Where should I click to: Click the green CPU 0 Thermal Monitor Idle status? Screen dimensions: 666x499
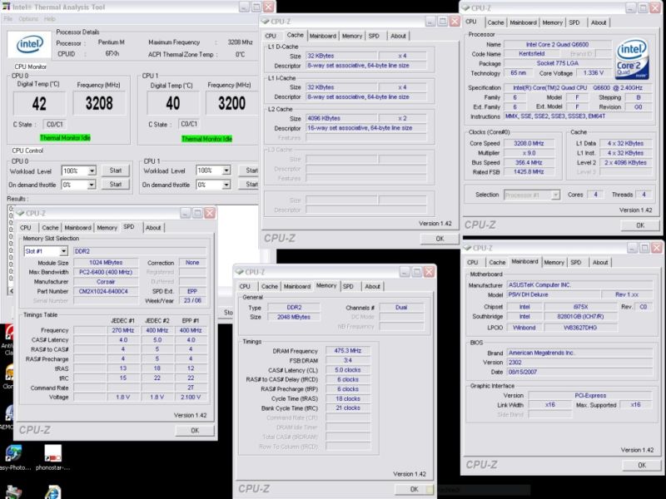[65, 138]
